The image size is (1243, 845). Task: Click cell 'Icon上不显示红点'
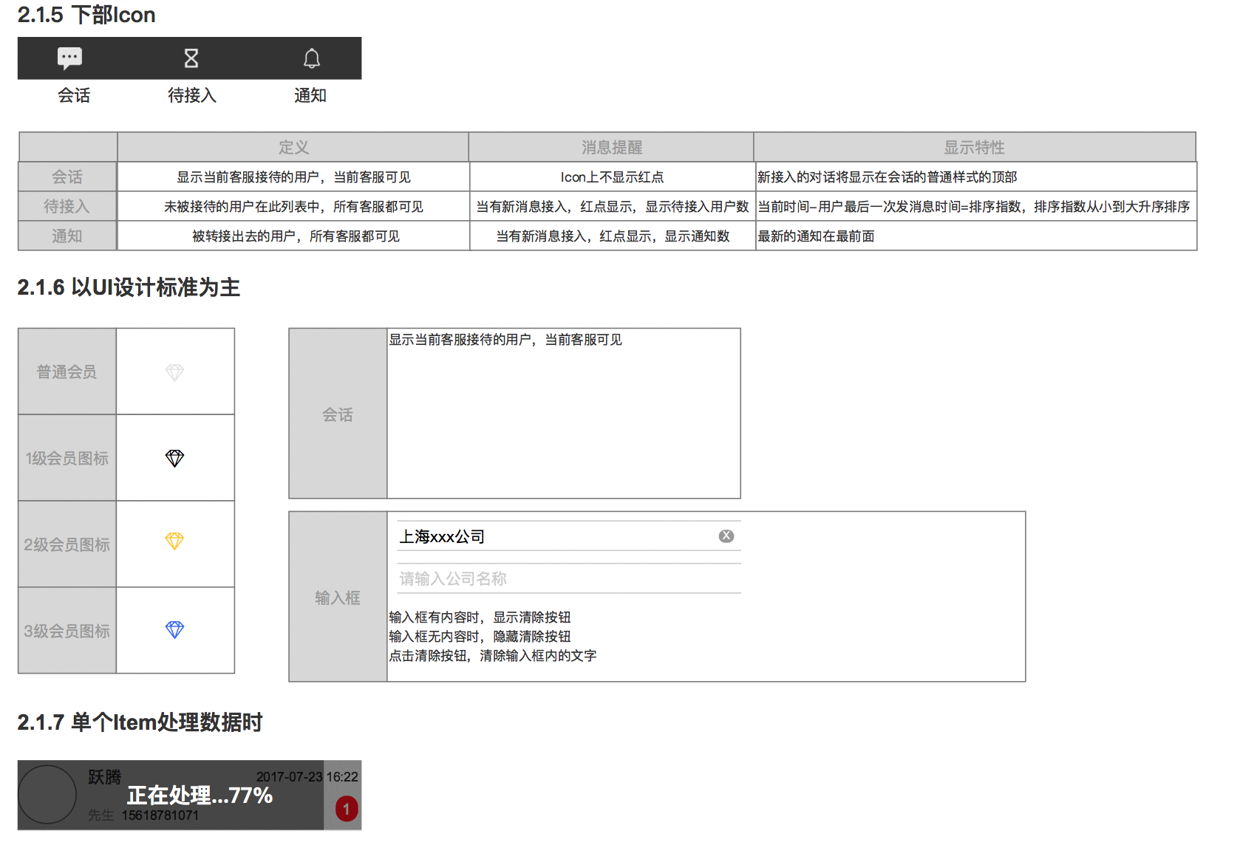pyautogui.click(x=612, y=177)
